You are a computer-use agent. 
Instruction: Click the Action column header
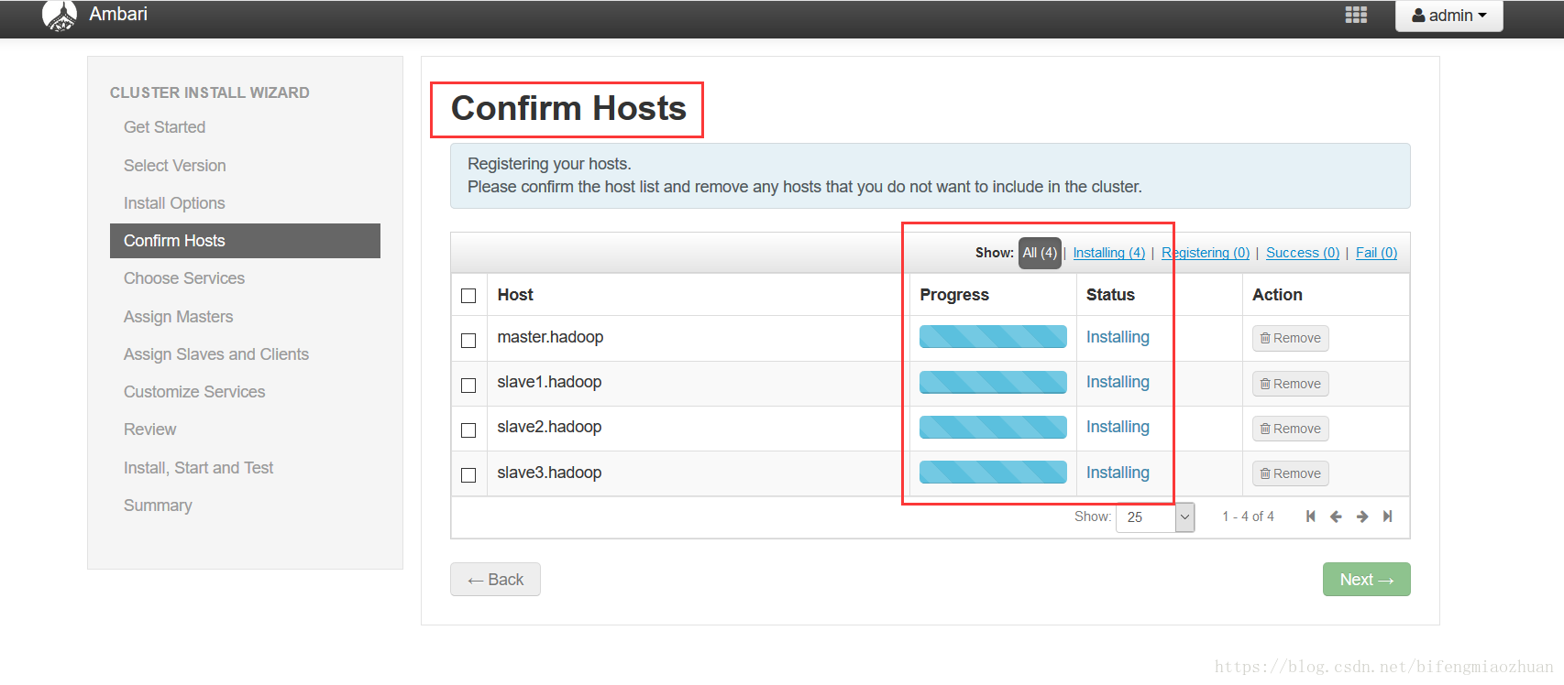[x=1277, y=295]
